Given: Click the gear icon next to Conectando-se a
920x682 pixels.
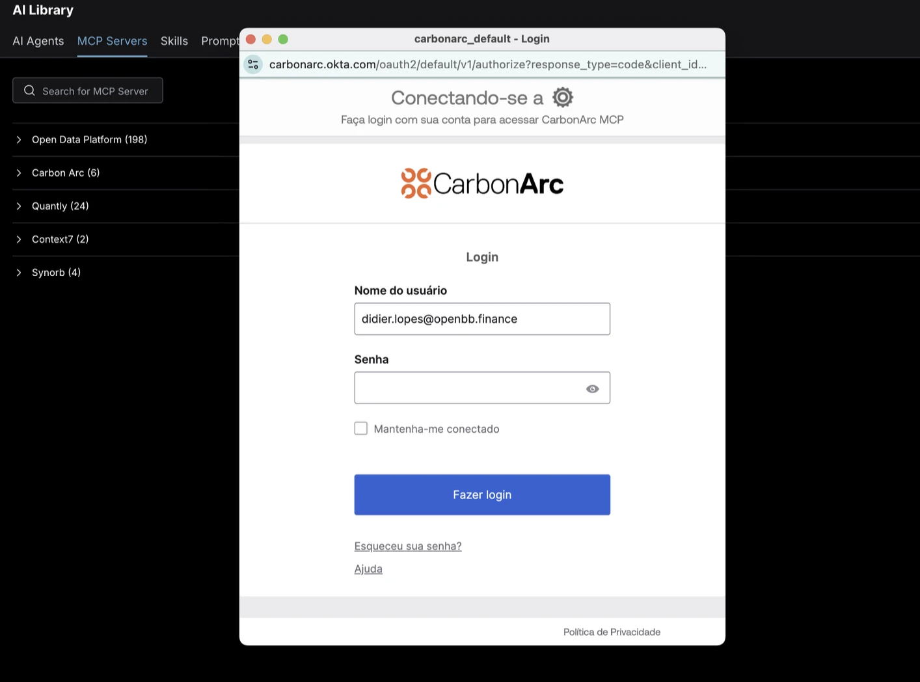Looking at the screenshot, I should [x=561, y=97].
